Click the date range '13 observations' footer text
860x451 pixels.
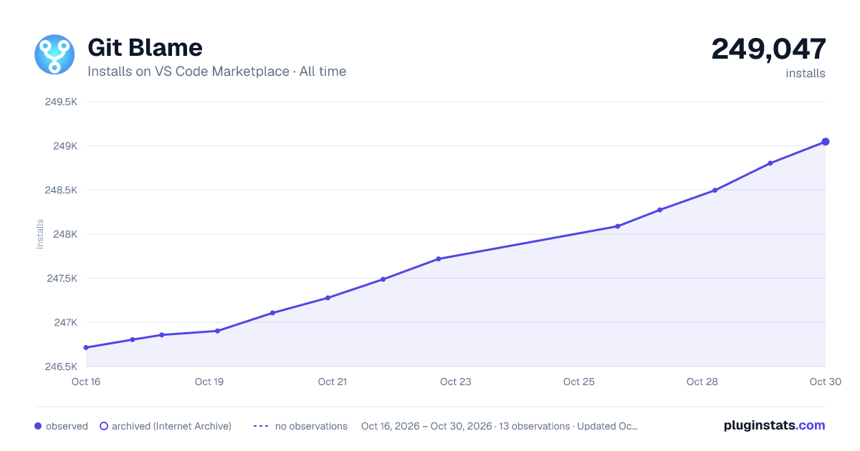534,426
